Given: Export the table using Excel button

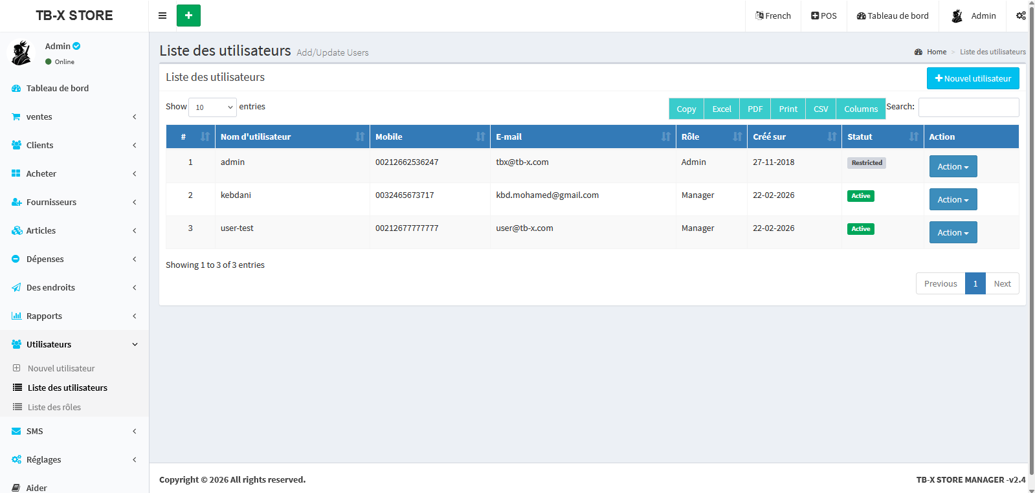Looking at the screenshot, I should tap(721, 109).
